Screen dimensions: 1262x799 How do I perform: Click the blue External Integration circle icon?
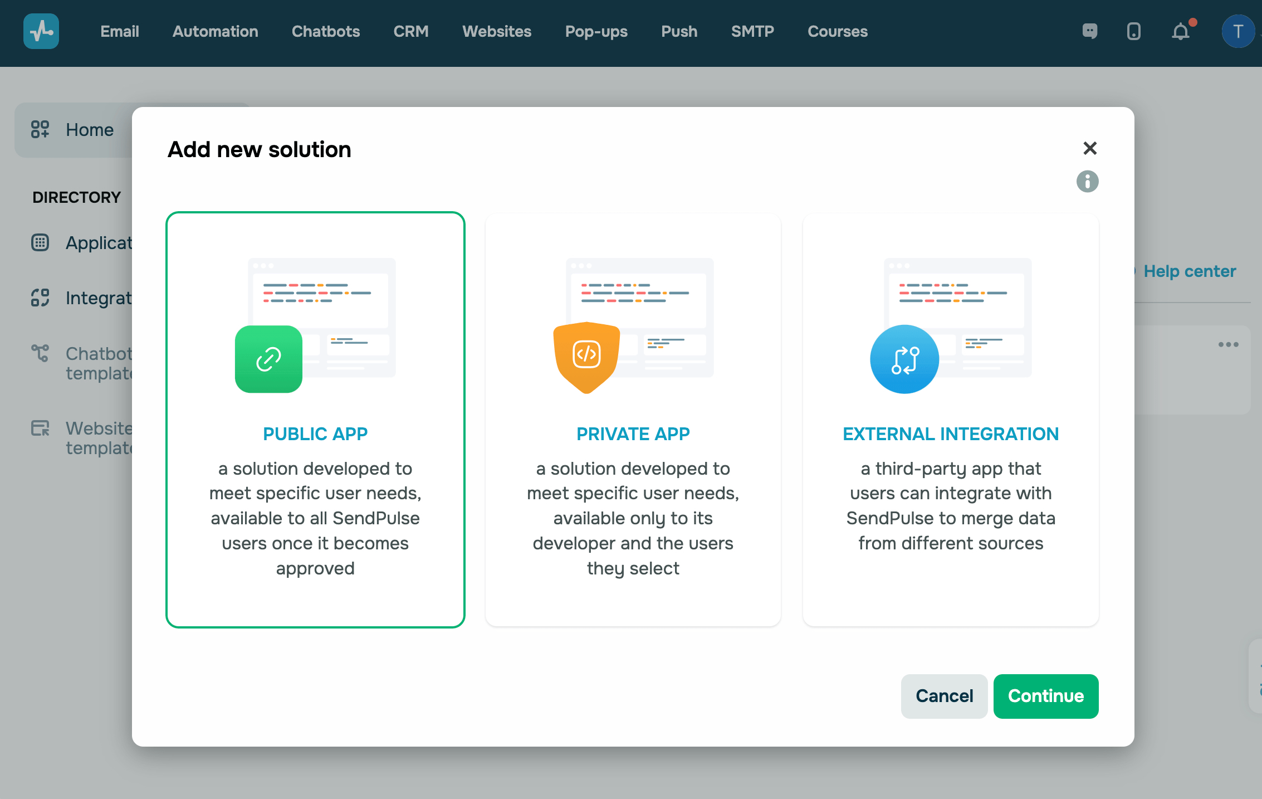click(x=904, y=359)
